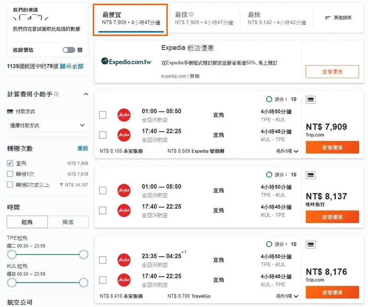Image resolution: width=368 pixels, height=307 pixels.
Task: Open NT$ 8,509 Expedia 智遊網 offer
Action: coord(196,151)
